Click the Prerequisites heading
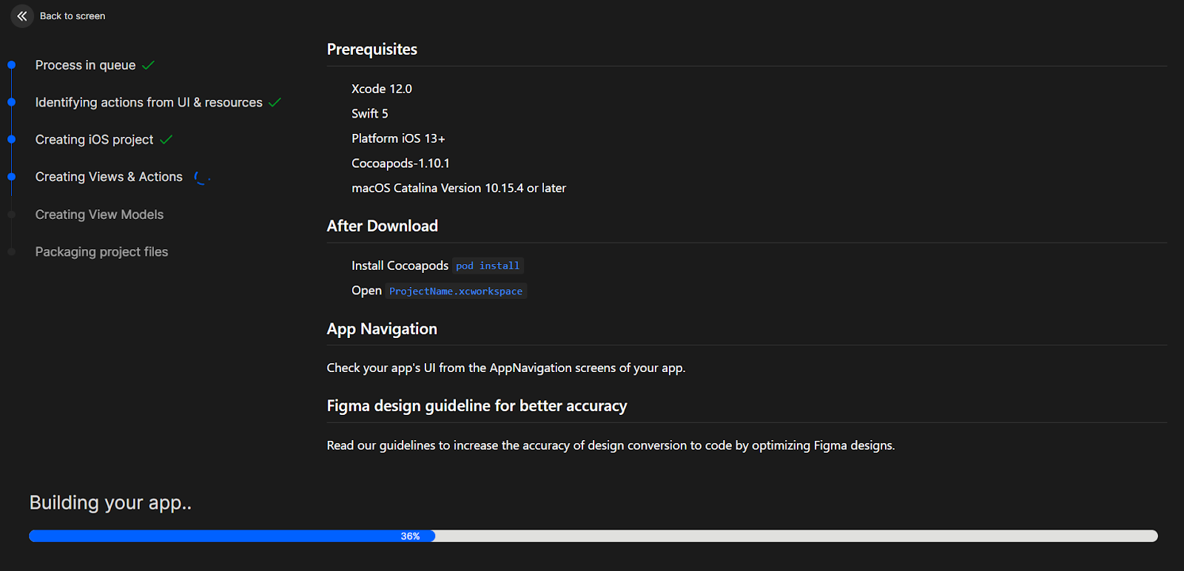 coord(371,50)
